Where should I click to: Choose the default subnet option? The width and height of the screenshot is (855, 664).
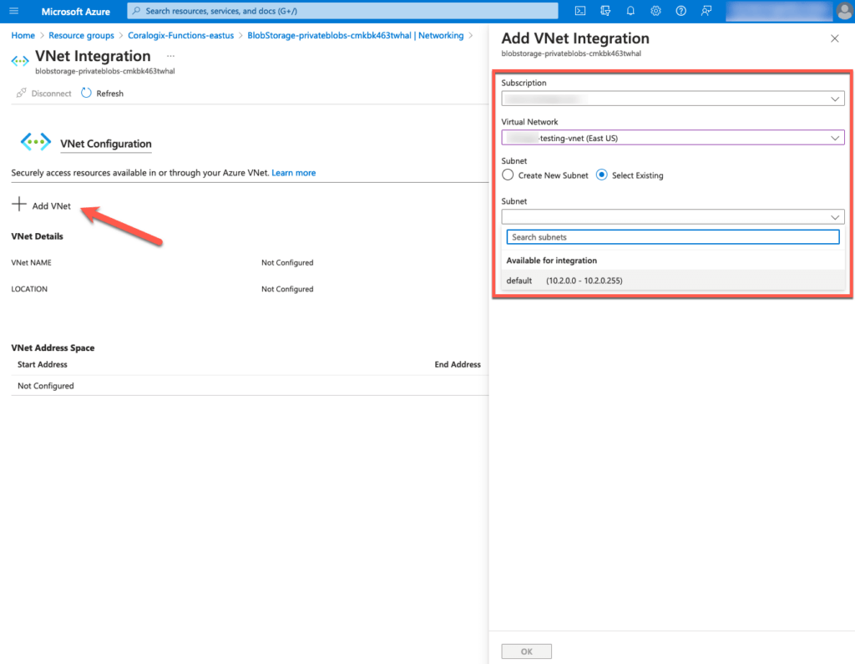[672, 281]
